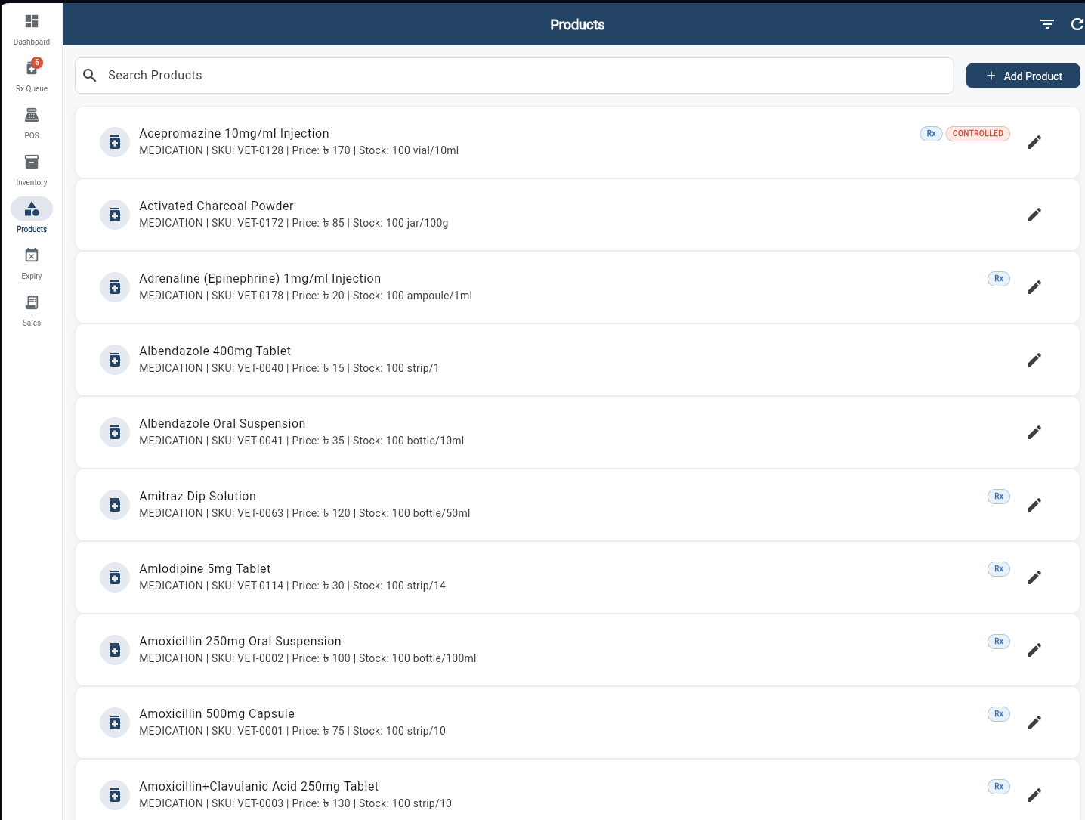
Task: Edit Albendazole 400mg Tablet
Action: click(1034, 359)
